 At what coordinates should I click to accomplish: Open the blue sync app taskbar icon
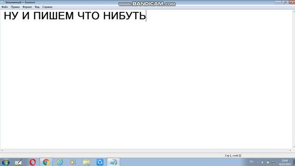100,162
